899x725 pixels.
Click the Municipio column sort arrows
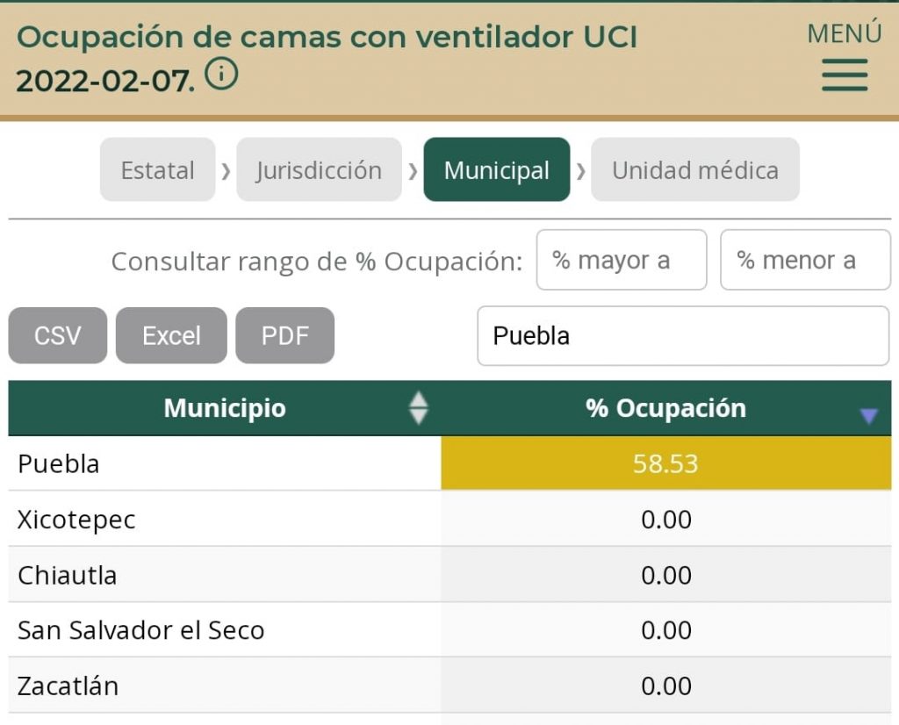[419, 408]
